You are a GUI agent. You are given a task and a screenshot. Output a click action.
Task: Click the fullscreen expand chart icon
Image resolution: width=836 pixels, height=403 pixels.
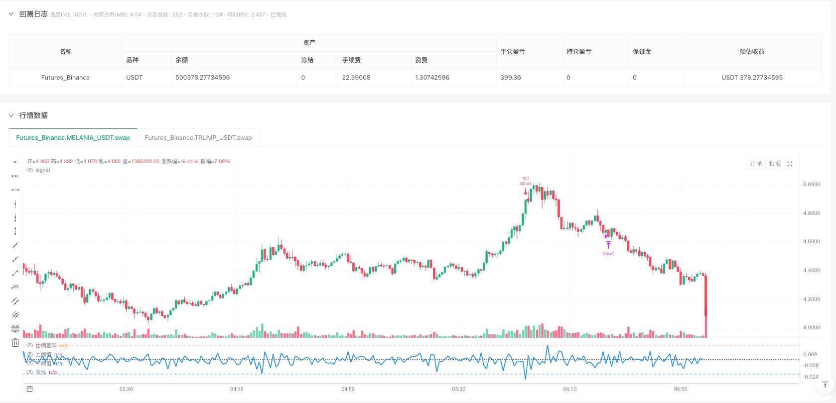[x=790, y=164]
